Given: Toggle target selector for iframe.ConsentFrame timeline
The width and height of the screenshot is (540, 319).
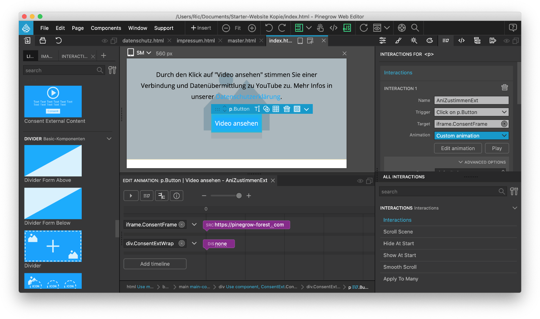Looking at the screenshot, I should 182,224.
